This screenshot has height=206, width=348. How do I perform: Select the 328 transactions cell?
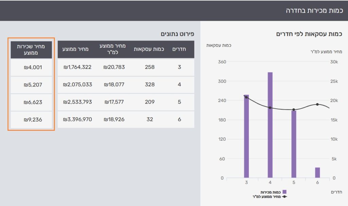point(150,84)
